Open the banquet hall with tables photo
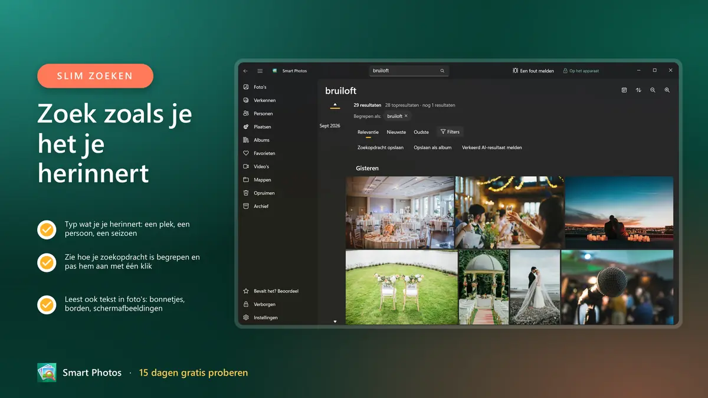The image size is (708, 398). click(x=400, y=212)
